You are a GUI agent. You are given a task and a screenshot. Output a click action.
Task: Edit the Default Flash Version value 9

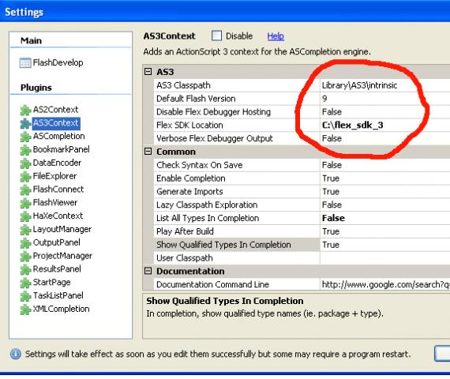[384, 99]
